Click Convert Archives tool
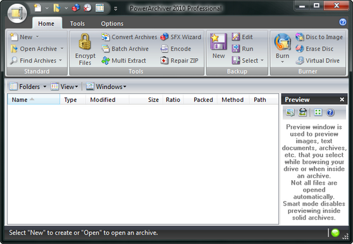Screen dimensions: 353x244 tap(129, 37)
